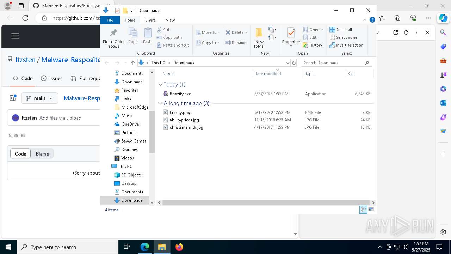This screenshot has height=254, width=451.
Task: Open Itzsten profile link on GitHub
Action: (25, 60)
